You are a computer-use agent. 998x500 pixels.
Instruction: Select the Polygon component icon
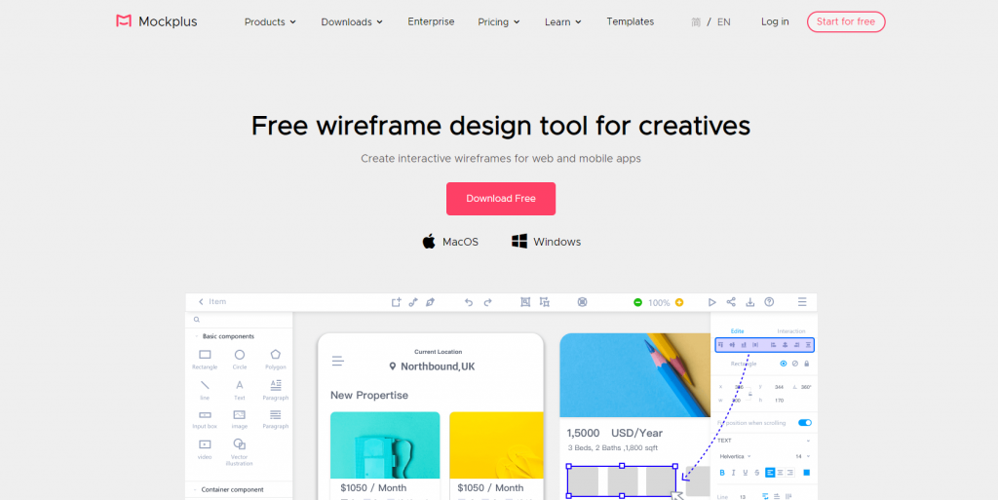tap(275, 355)
